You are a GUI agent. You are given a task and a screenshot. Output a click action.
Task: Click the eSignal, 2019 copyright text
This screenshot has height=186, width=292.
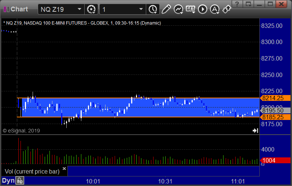pyautogui.click(x=21, y=131)
